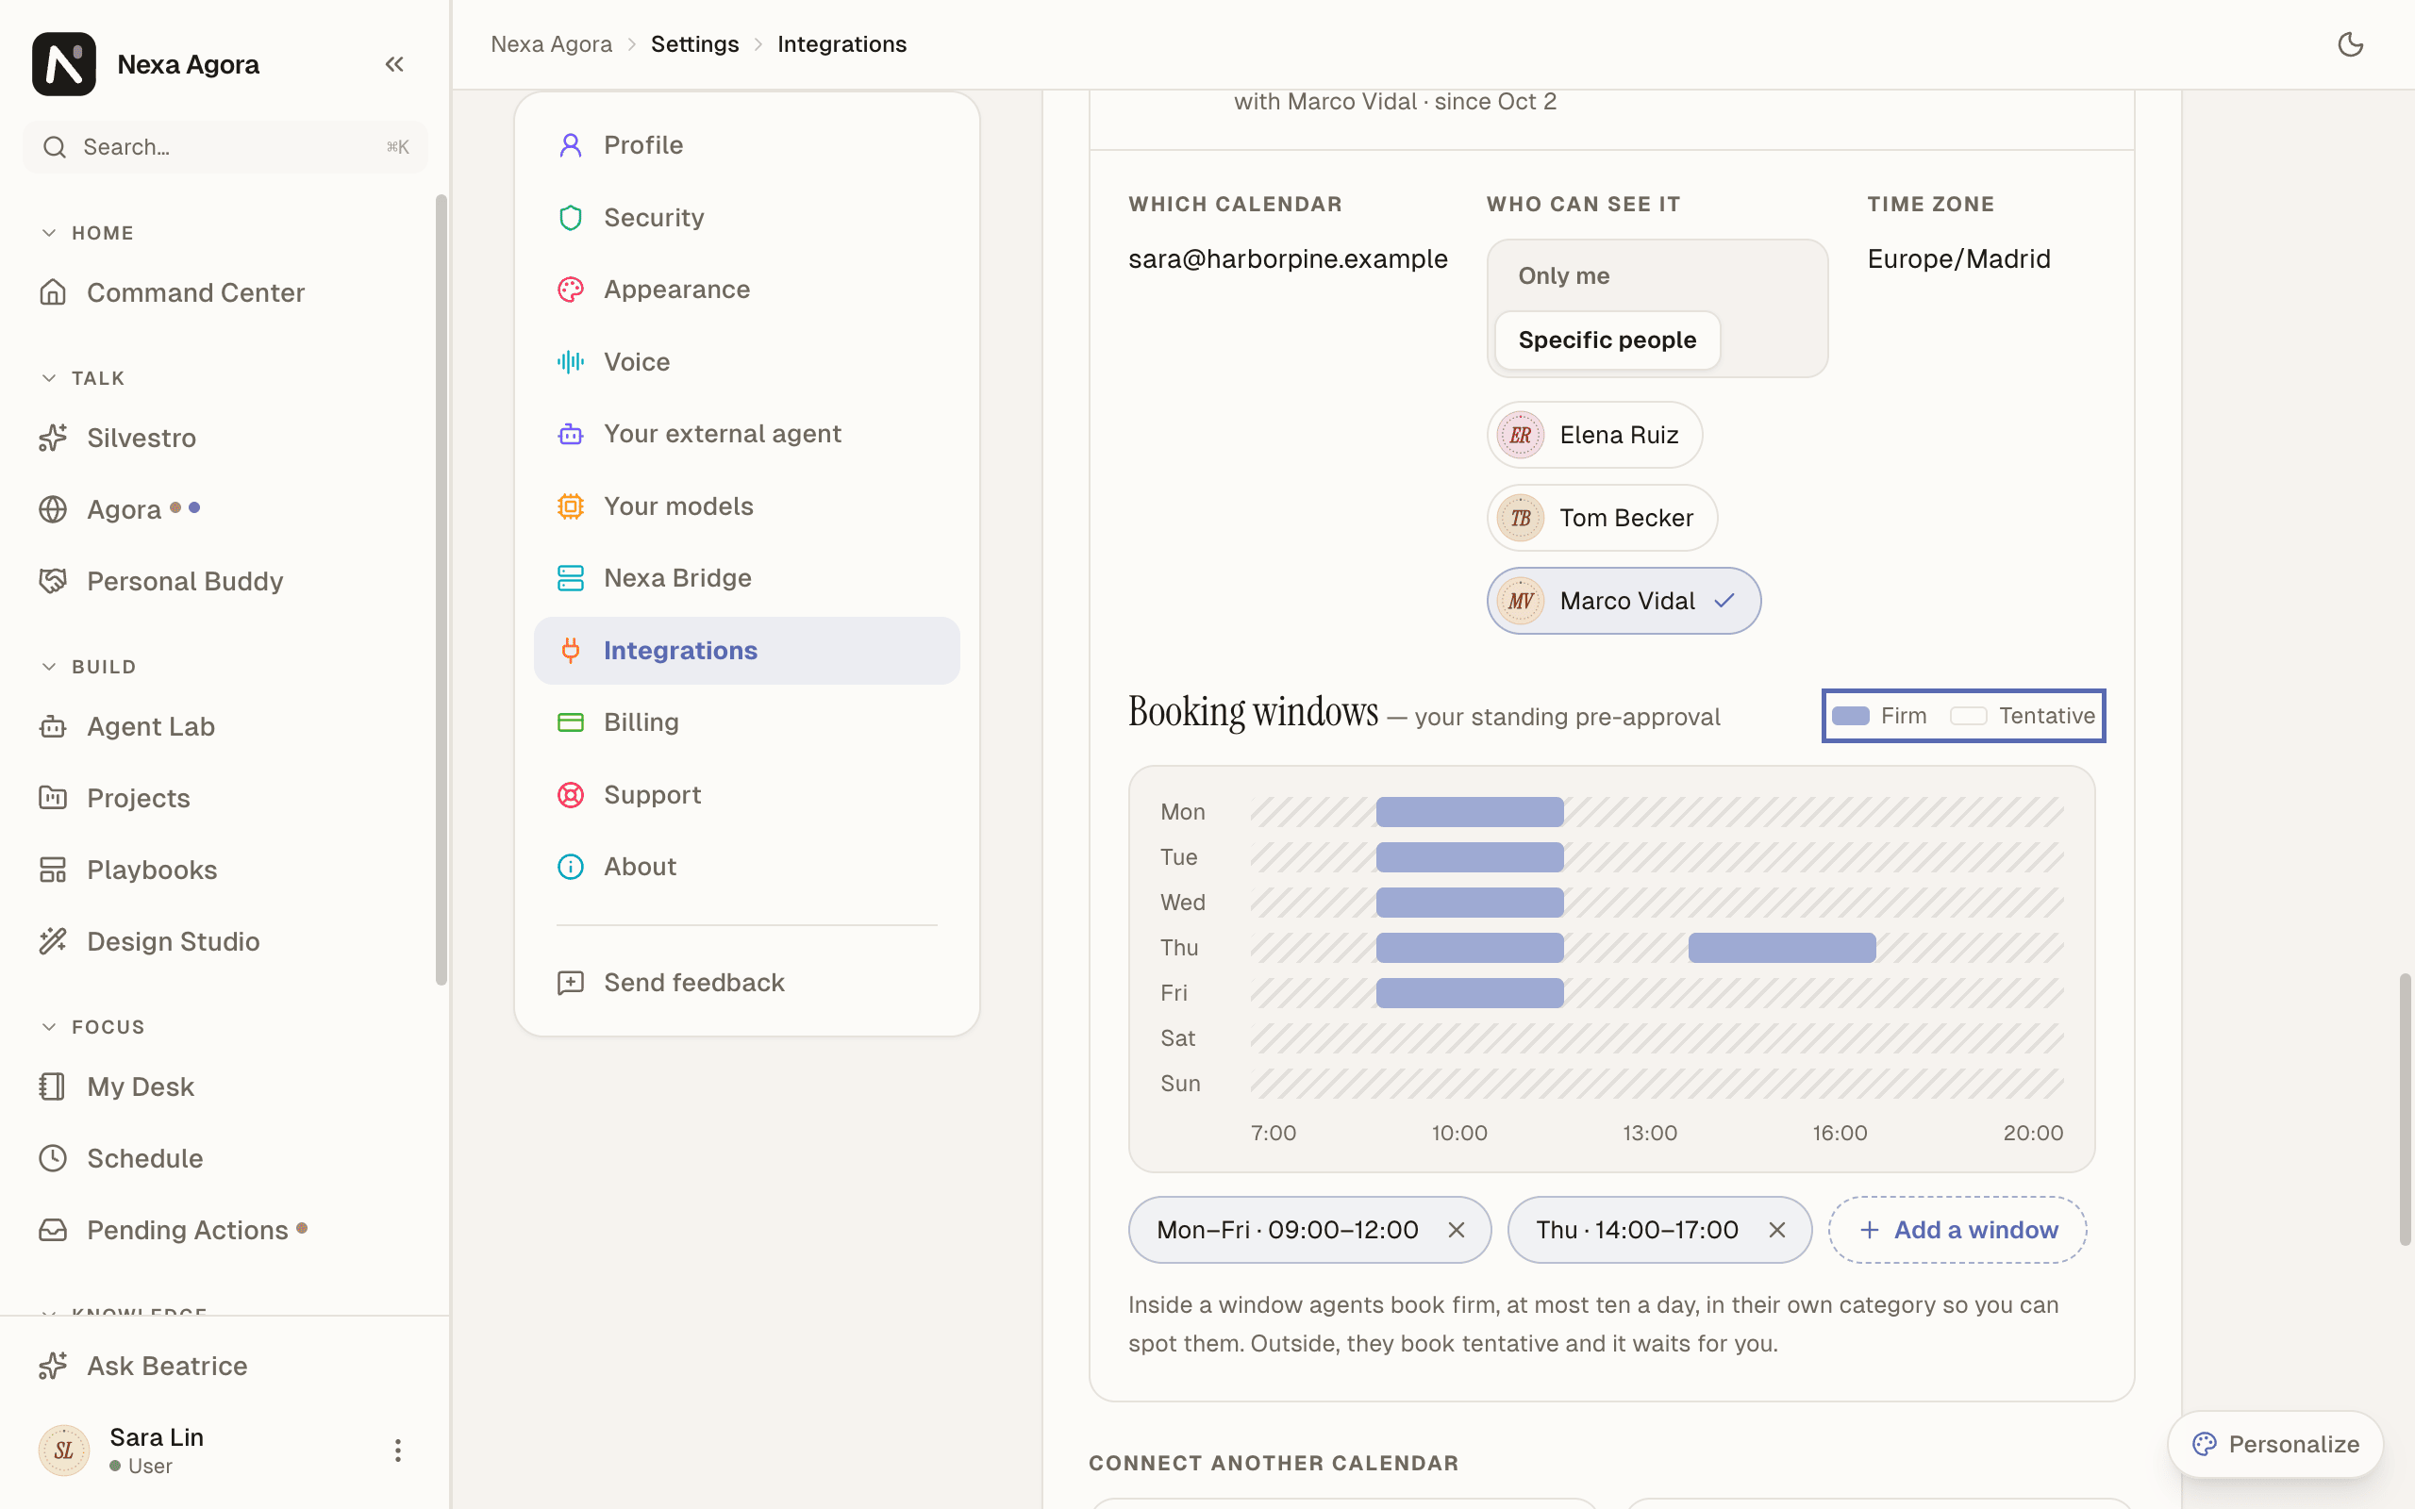
Task: Collapse the sidebar with double-chevron icon
Action: tap(394, 64)
